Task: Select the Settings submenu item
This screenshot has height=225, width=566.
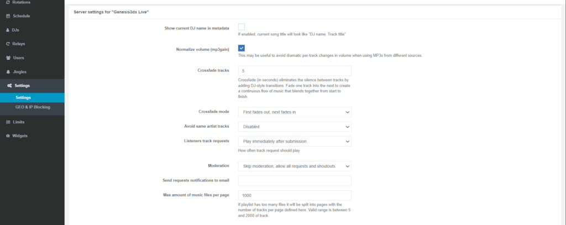Action: [23, 98]
